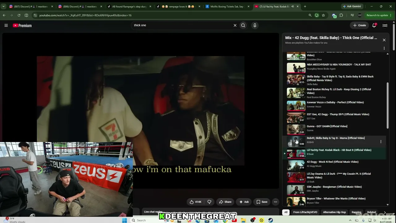View site information icon in address bar
Image resolution: width=396 pixels, height=223 pixels.
[x=35, y=15]
